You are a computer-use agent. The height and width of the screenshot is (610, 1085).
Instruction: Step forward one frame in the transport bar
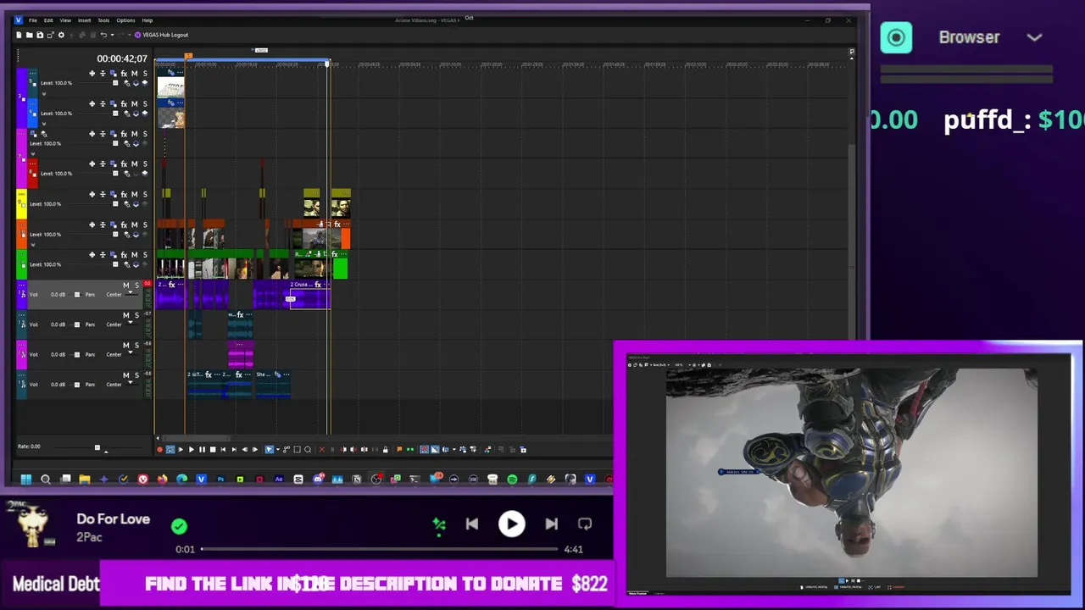coord(255,449)
